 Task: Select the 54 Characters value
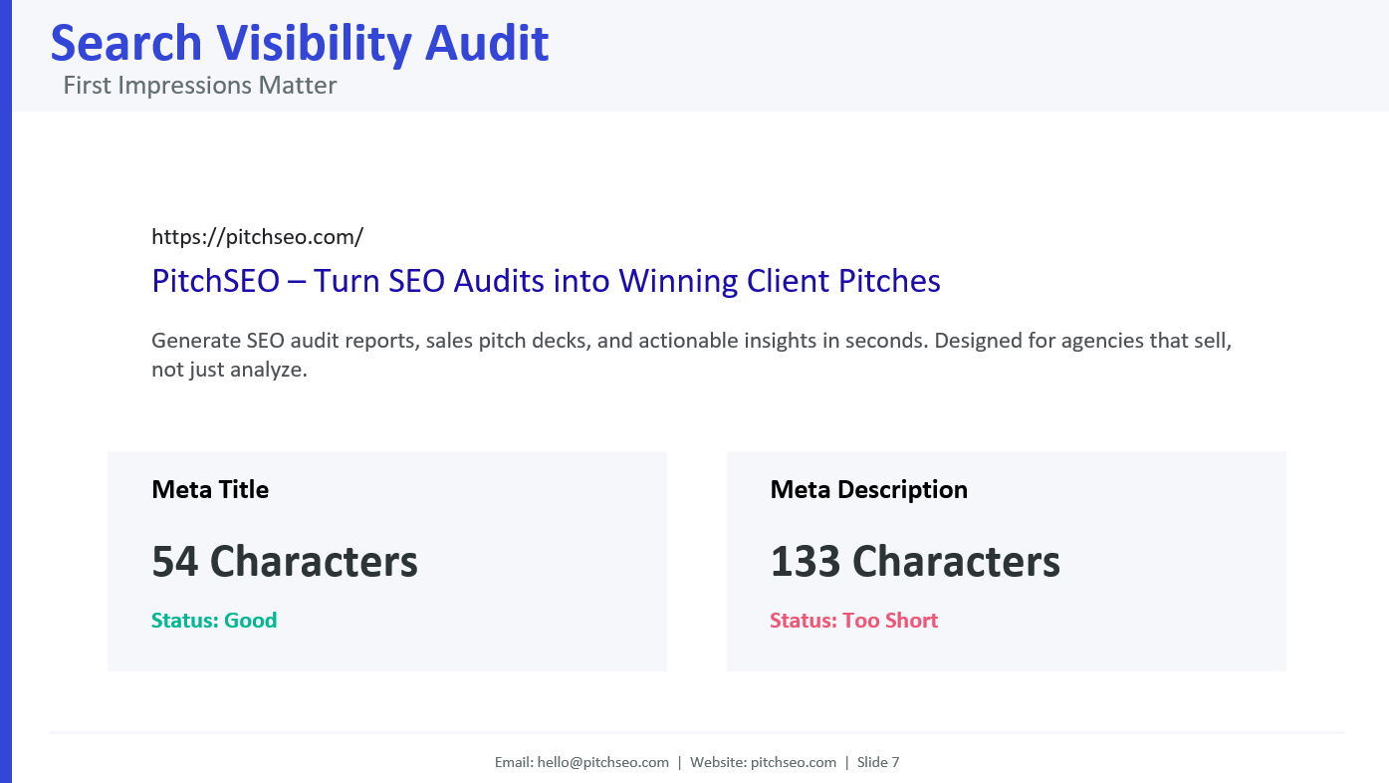285,562
